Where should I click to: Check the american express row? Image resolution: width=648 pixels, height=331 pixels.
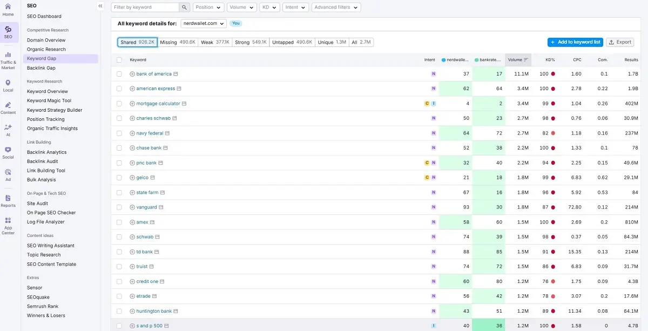119,89
